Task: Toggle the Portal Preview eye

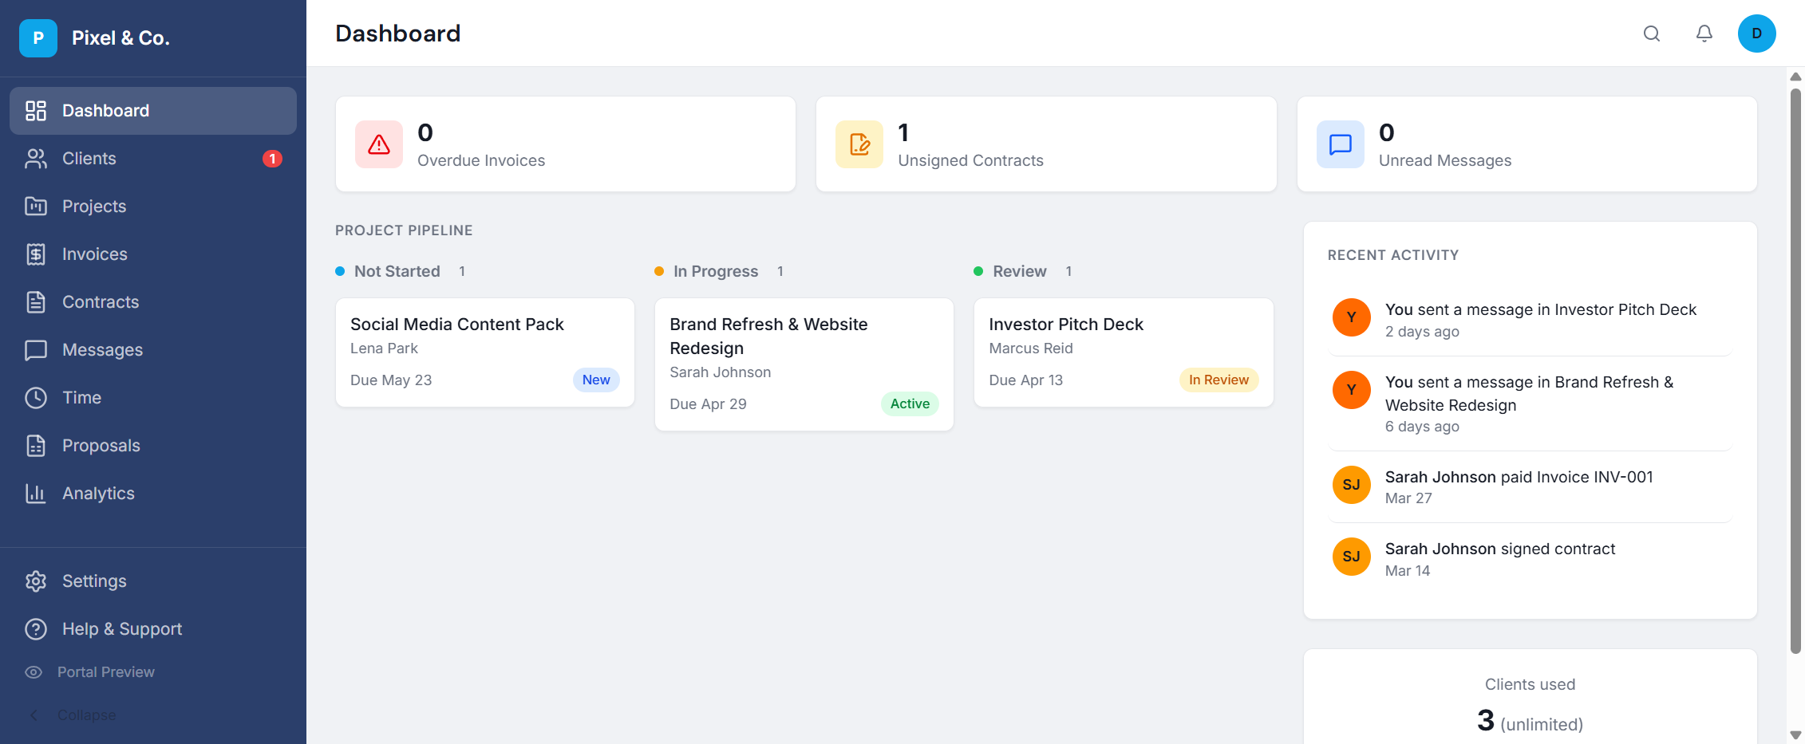Action: tap(34, 672)
